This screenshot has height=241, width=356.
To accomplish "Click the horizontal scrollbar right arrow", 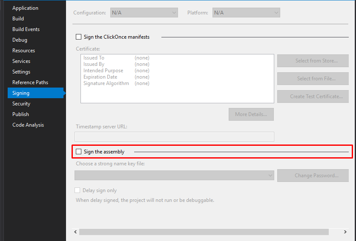I will click(345, 232).
